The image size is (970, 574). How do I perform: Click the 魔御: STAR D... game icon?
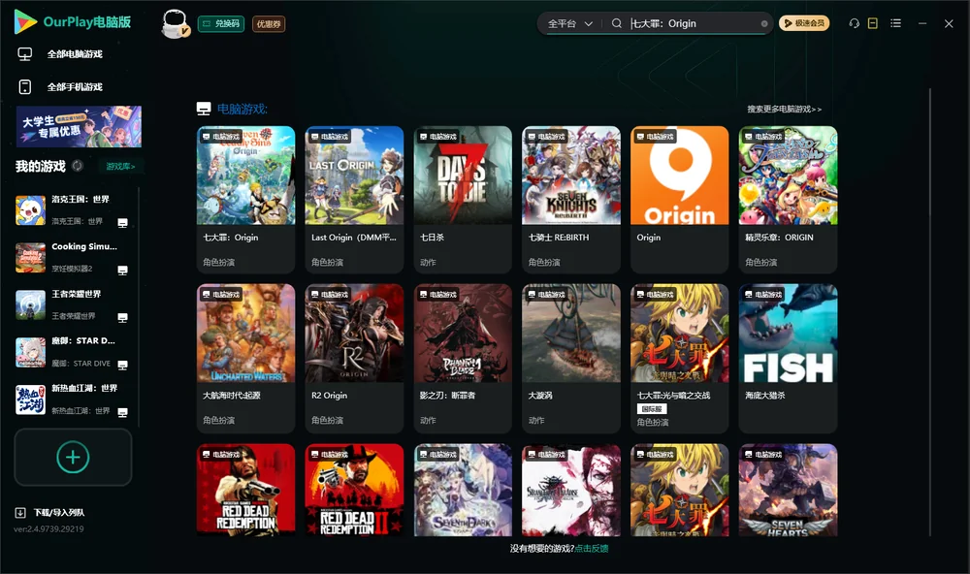pyautogui.click(x=30, y=353)
